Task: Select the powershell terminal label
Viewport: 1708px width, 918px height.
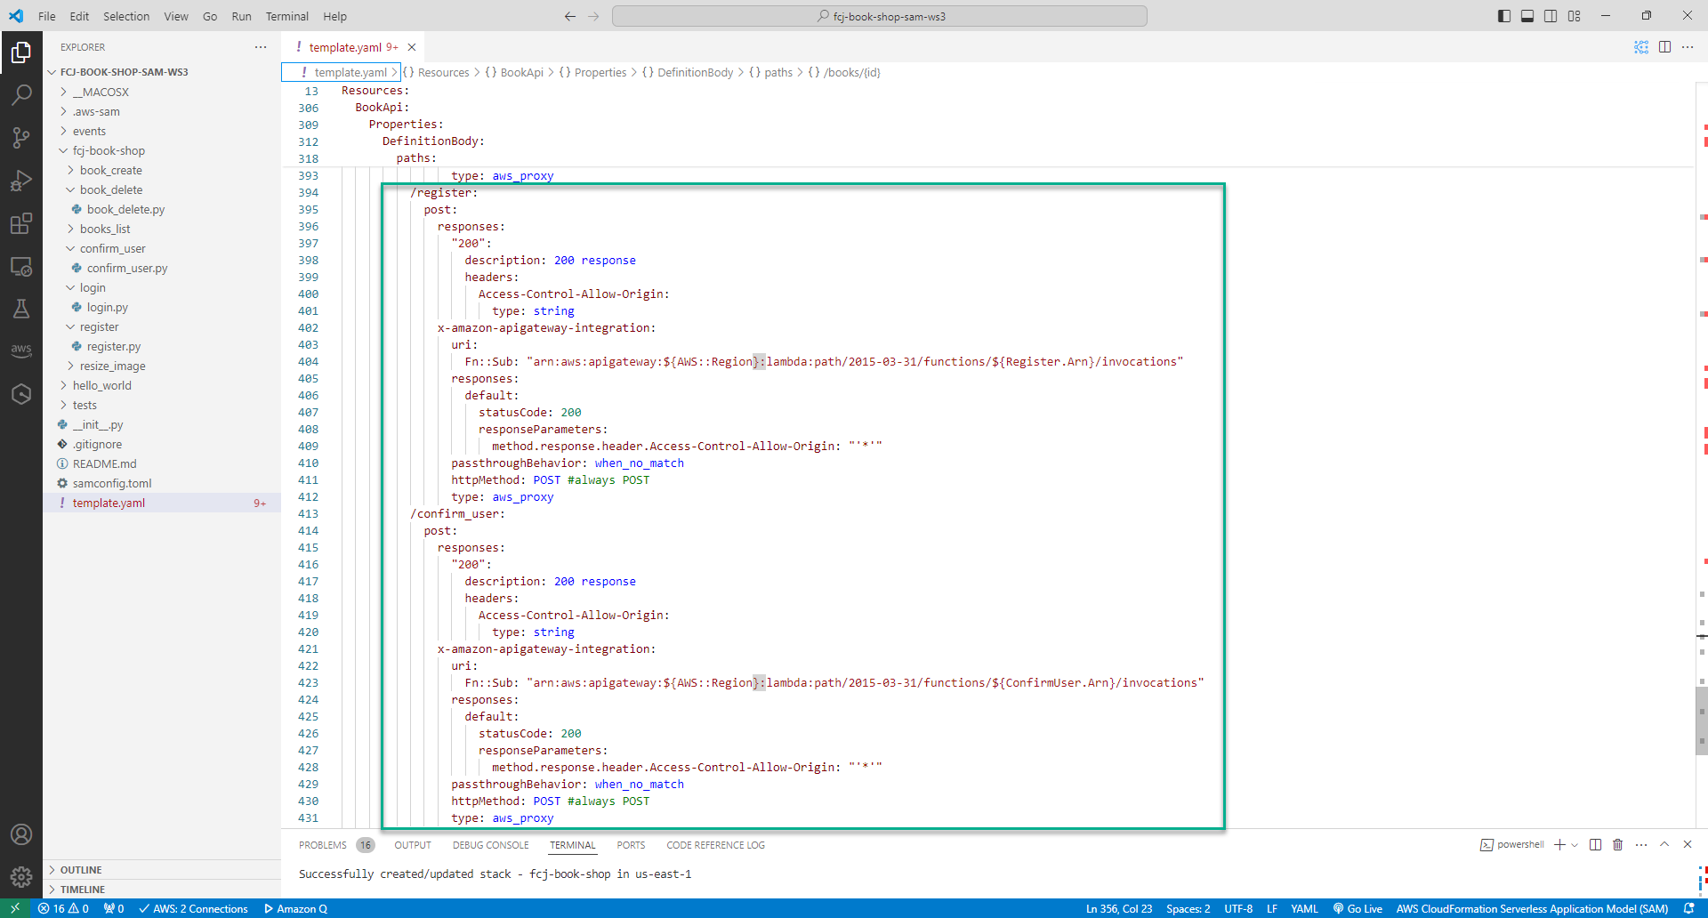Action: (1512, 845)
